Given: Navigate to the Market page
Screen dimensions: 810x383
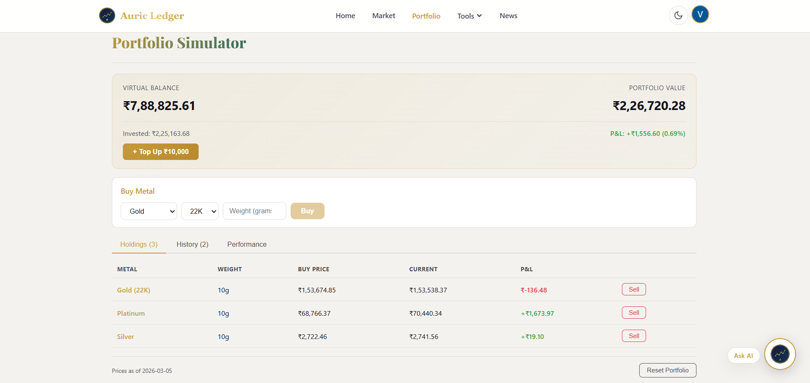Looking at the screenshot, I should click(383, 16).
